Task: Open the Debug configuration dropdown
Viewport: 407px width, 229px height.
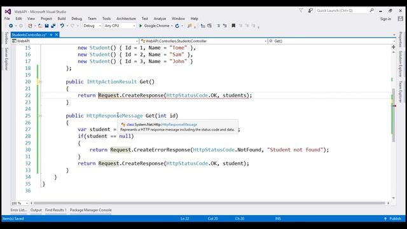Action: coord(92,25)
